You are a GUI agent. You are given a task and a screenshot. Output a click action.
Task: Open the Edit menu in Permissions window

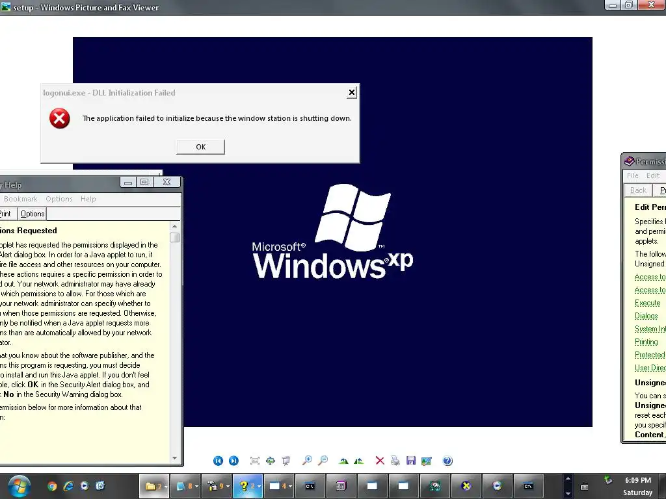click(653, 175)
